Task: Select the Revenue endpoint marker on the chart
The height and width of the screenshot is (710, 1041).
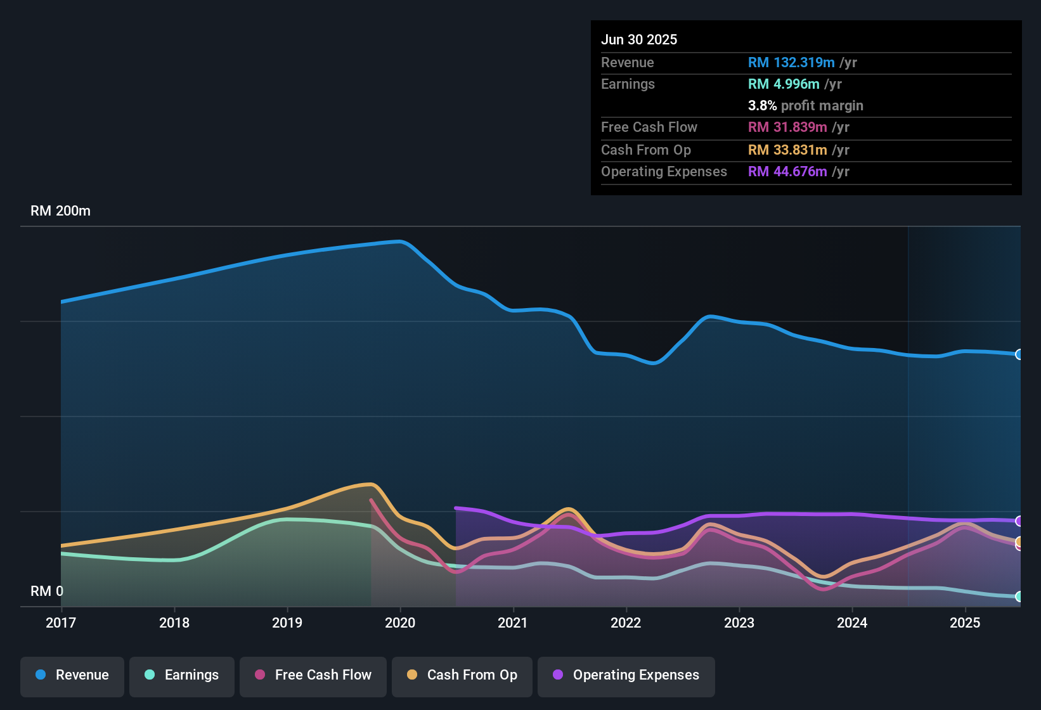Action: pyautogui.click(x=1019, y=354)
